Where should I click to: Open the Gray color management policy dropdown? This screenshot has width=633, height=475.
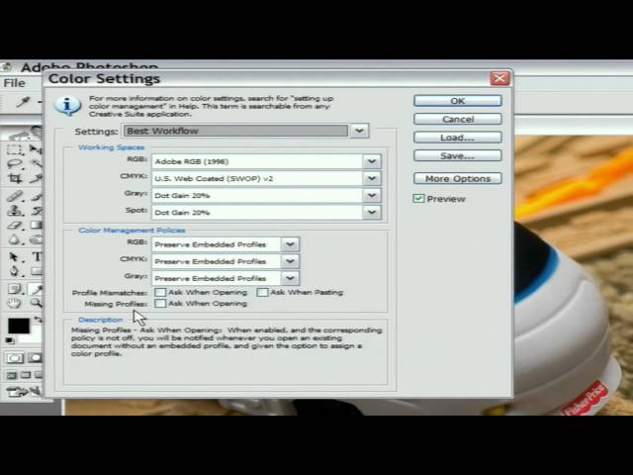pyautogui.click(x=290, y=278)
